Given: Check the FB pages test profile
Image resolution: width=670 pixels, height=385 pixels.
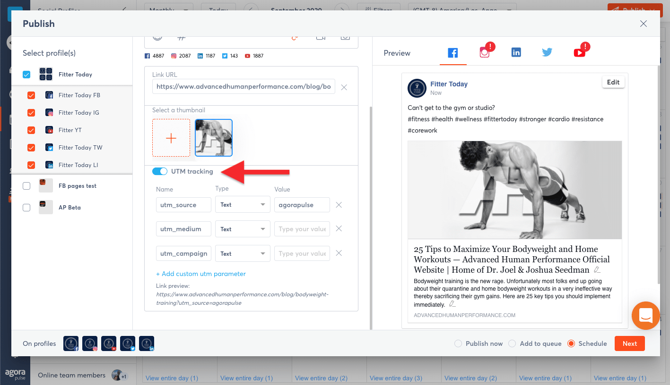Looking at the screenshot, I should click(26, 185).
